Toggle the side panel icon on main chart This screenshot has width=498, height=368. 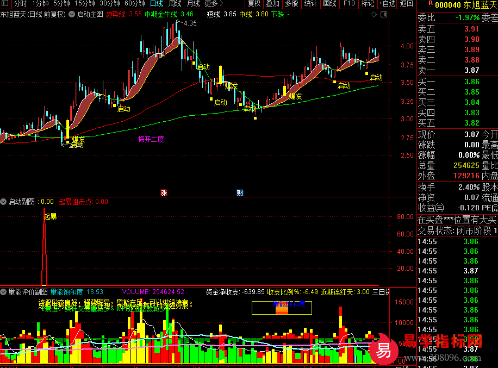pyautogui.click(x=384, y=14)
